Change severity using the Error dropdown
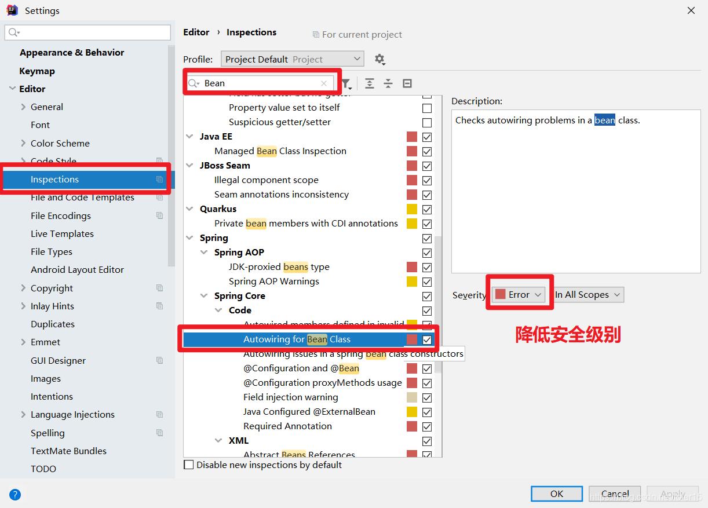This screenshot has height=508, width=708. point(519,294)
